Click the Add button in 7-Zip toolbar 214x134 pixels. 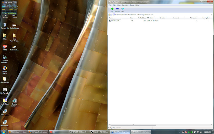[x=112, y=10]
